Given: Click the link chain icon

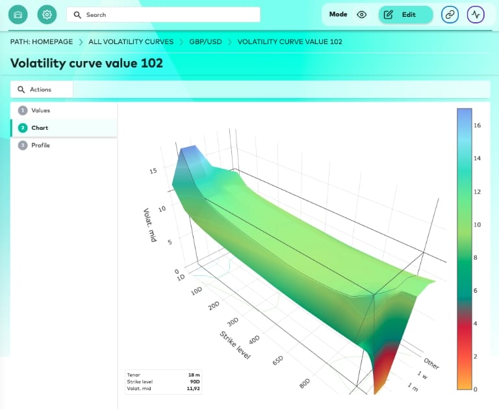Looking at the screenshot, I should [x=450, y=14].
